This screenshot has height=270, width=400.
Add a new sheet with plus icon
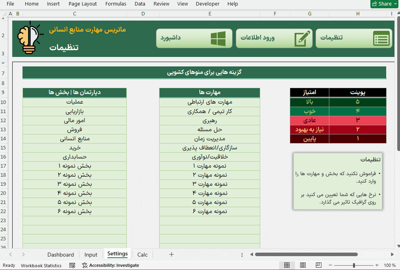pos(171,255)
